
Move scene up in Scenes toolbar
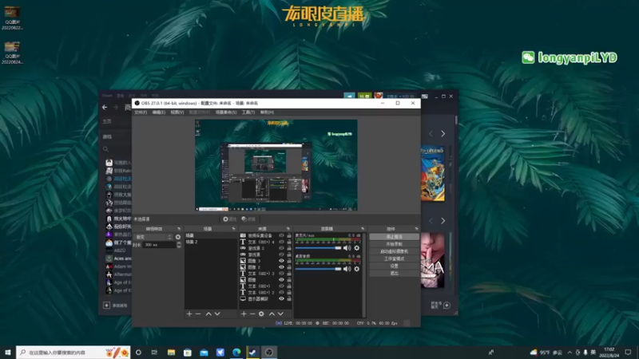point(208,314)
